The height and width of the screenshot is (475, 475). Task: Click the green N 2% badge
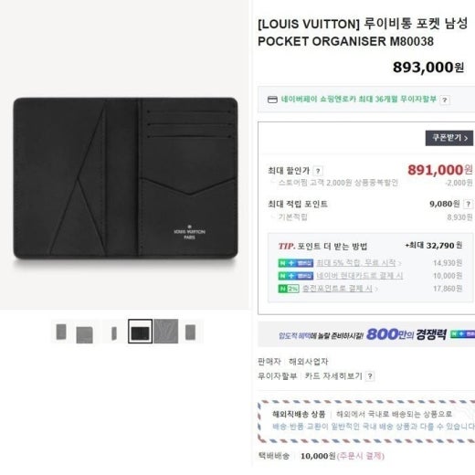click(289, 289)
